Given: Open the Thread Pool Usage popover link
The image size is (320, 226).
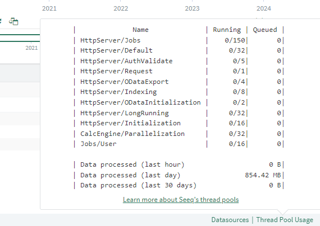Looking at the screenshot, I should click(285, 220).
